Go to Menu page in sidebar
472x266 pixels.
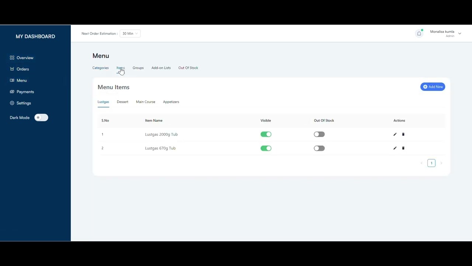pos(21,81)
